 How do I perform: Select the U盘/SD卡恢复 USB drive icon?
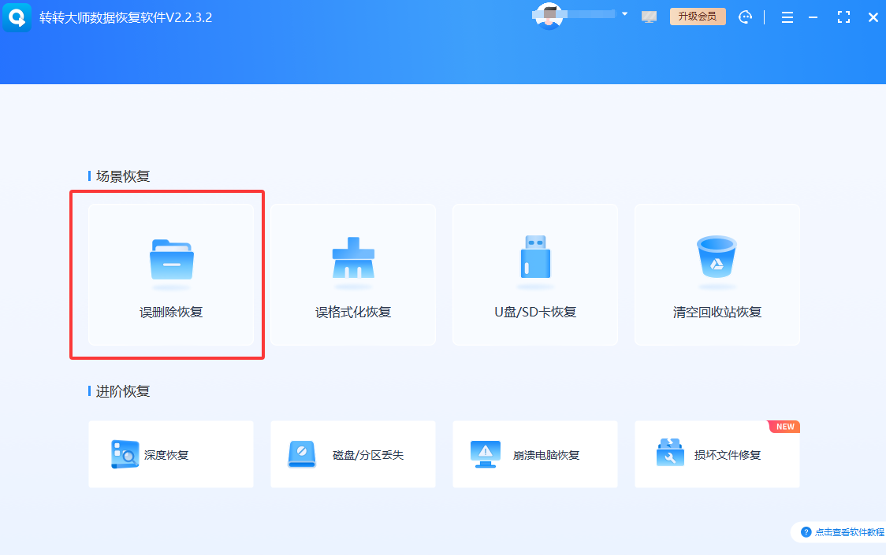535,257
